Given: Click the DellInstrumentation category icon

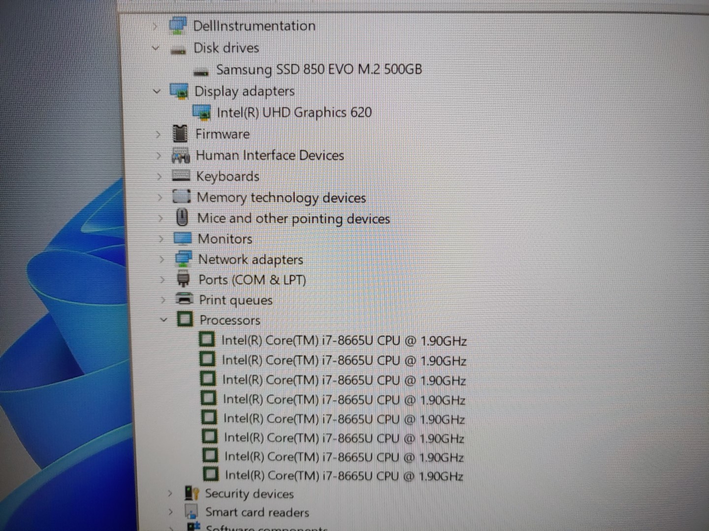Looking at the screenshot, I should pos(178,25).
